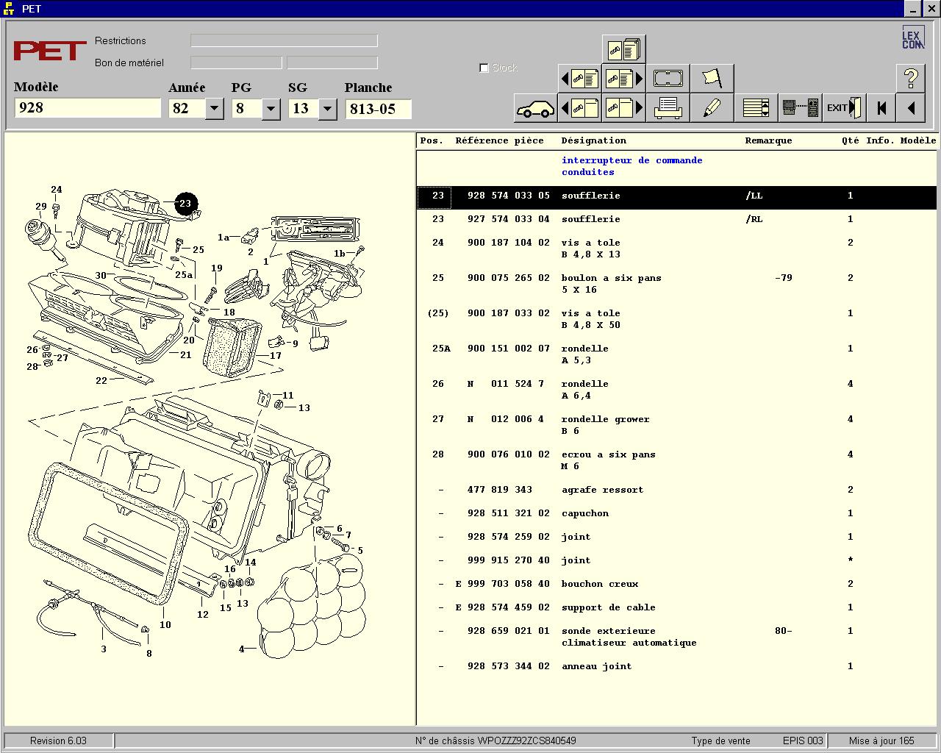The height and width of the screenshot is (753, 941).
Task: Click the pencil notes icon
Action: point(712,109)
